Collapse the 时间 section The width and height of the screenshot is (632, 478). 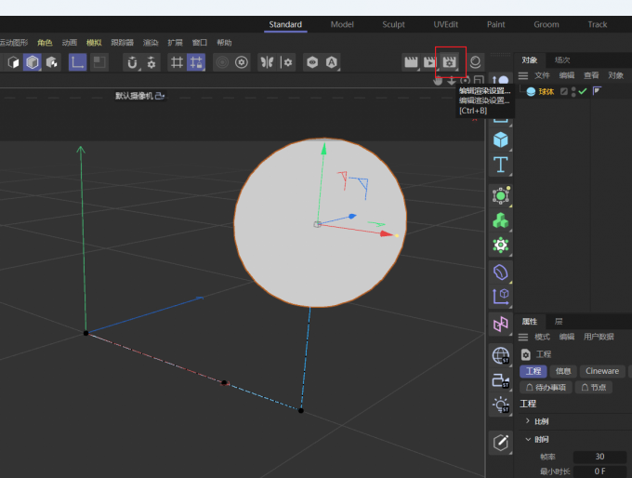tap(528, 439)
